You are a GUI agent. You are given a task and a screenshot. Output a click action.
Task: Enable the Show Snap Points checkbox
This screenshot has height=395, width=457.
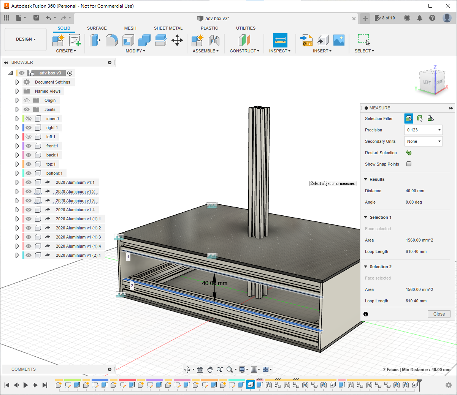(x=409, y=164)
